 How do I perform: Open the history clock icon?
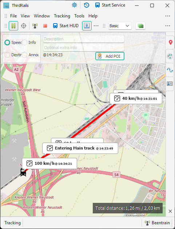point(86,5)
